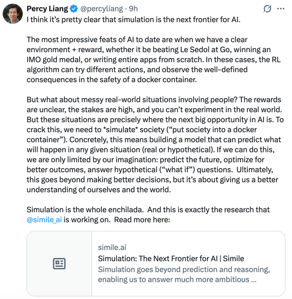Open the three-dot More options menu
292x299 pixels.
285,8
